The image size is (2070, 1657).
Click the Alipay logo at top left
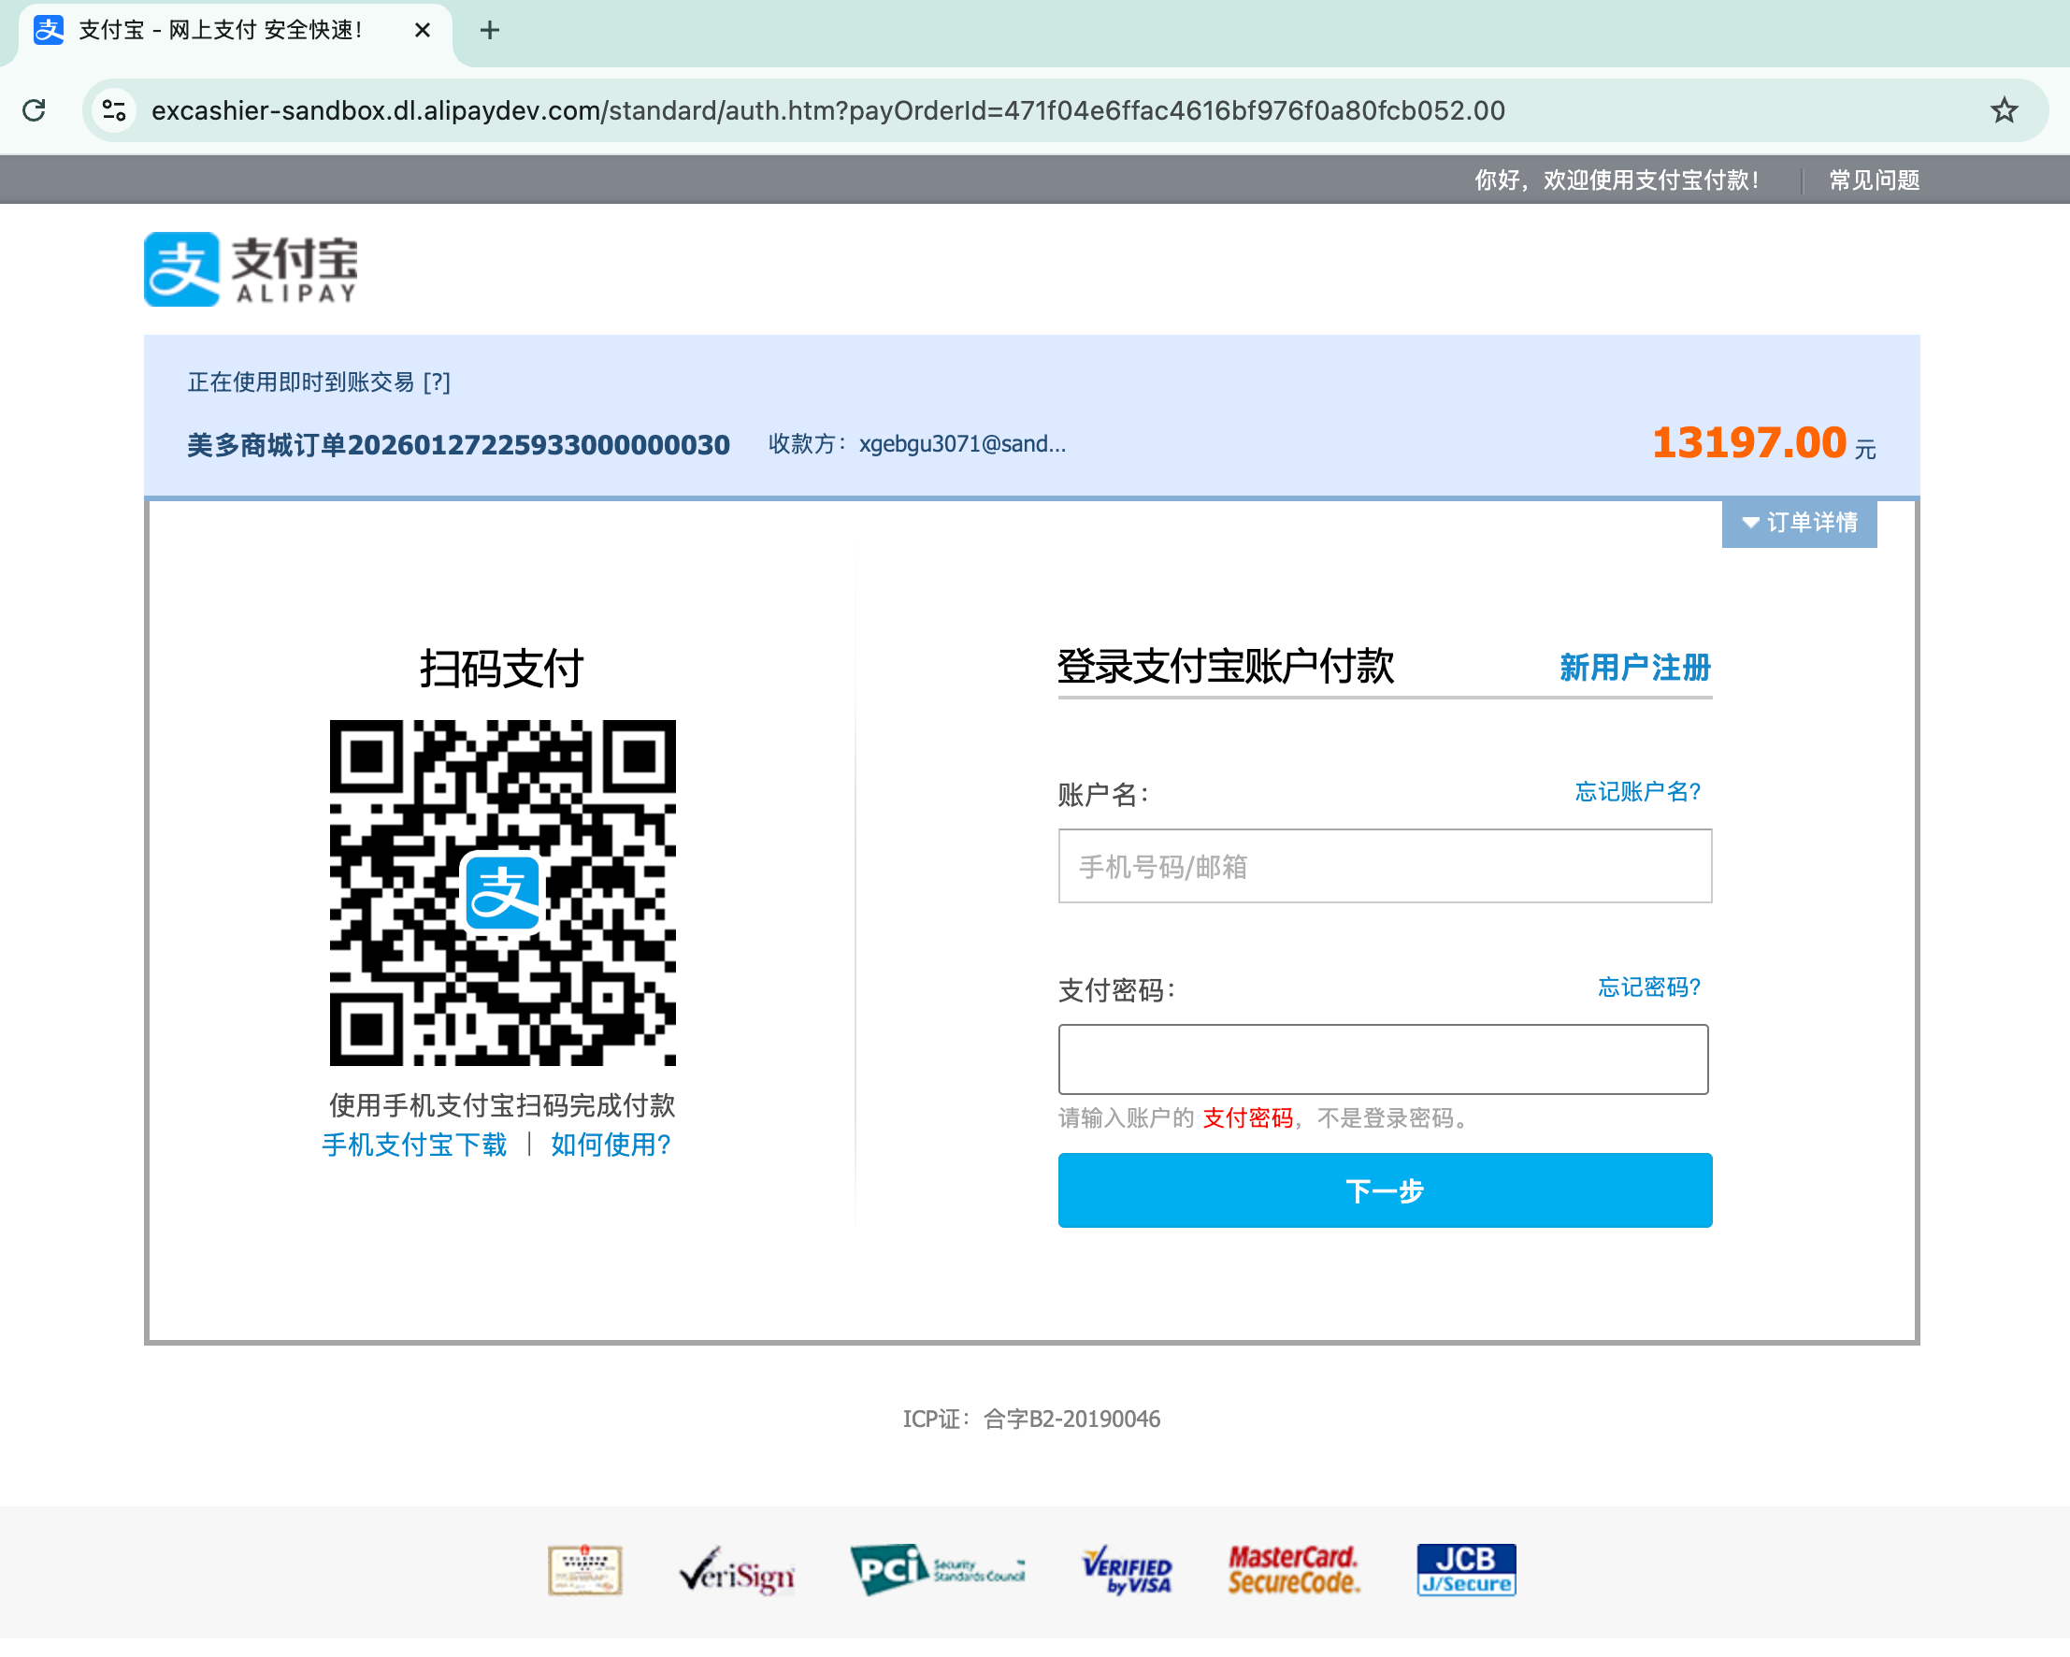click(x=251, y=268)
